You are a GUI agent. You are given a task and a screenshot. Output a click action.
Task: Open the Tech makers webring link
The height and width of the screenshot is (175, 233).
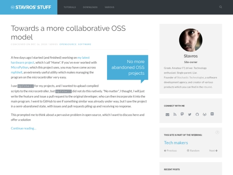(x=176, y=143)
